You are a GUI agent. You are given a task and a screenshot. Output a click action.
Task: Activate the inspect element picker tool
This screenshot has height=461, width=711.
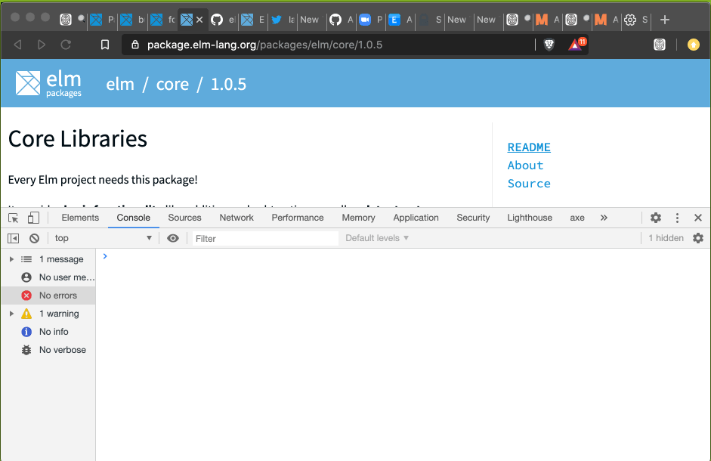[14, 218]
